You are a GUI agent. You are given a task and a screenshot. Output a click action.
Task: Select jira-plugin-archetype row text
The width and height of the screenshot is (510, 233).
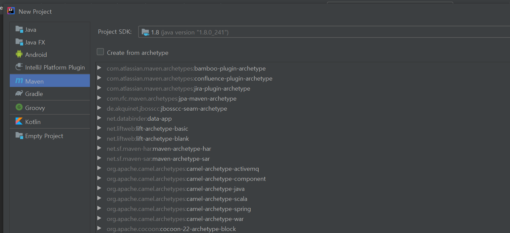pos(178,89)
